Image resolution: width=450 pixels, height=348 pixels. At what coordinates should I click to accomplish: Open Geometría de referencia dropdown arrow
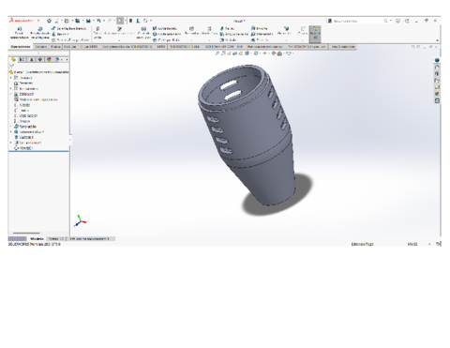point(287,40)
